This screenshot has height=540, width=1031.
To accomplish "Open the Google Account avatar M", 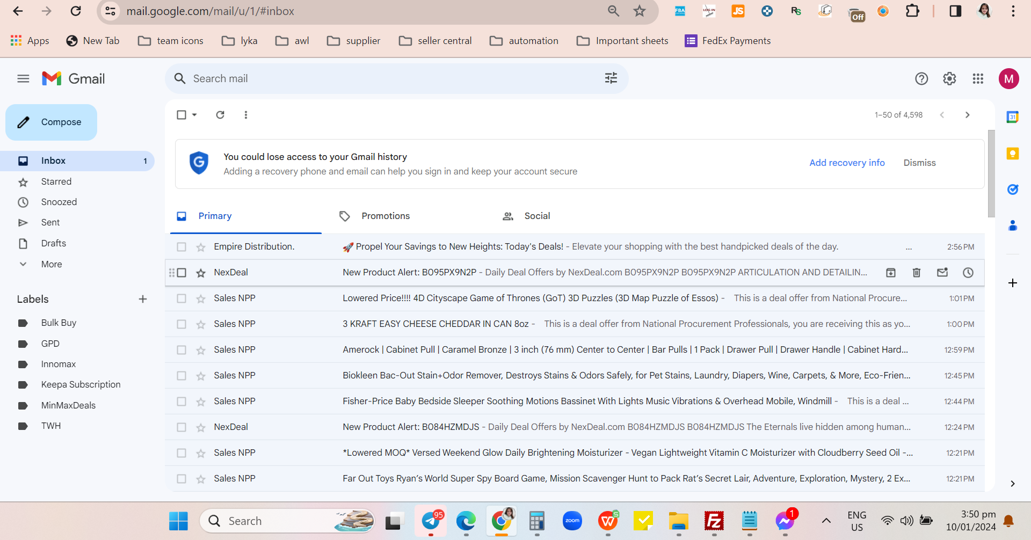I will tap(1009, 79).
